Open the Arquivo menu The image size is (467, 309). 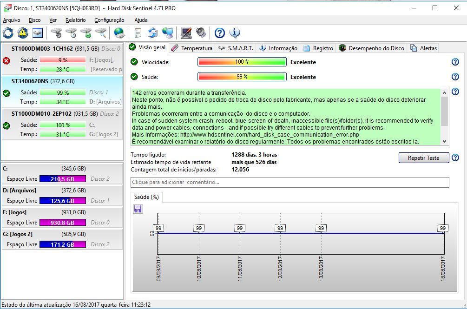point(12,20)
